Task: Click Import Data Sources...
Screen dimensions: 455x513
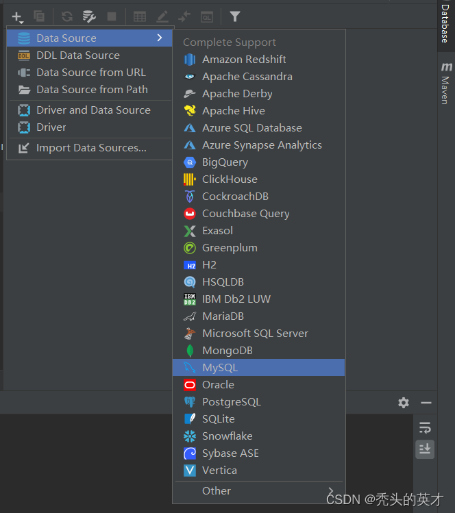Action: click(x=89, y=148)
